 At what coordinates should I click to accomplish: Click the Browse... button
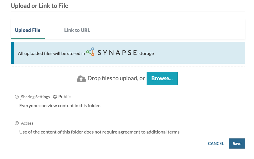(x=162, y=78)
